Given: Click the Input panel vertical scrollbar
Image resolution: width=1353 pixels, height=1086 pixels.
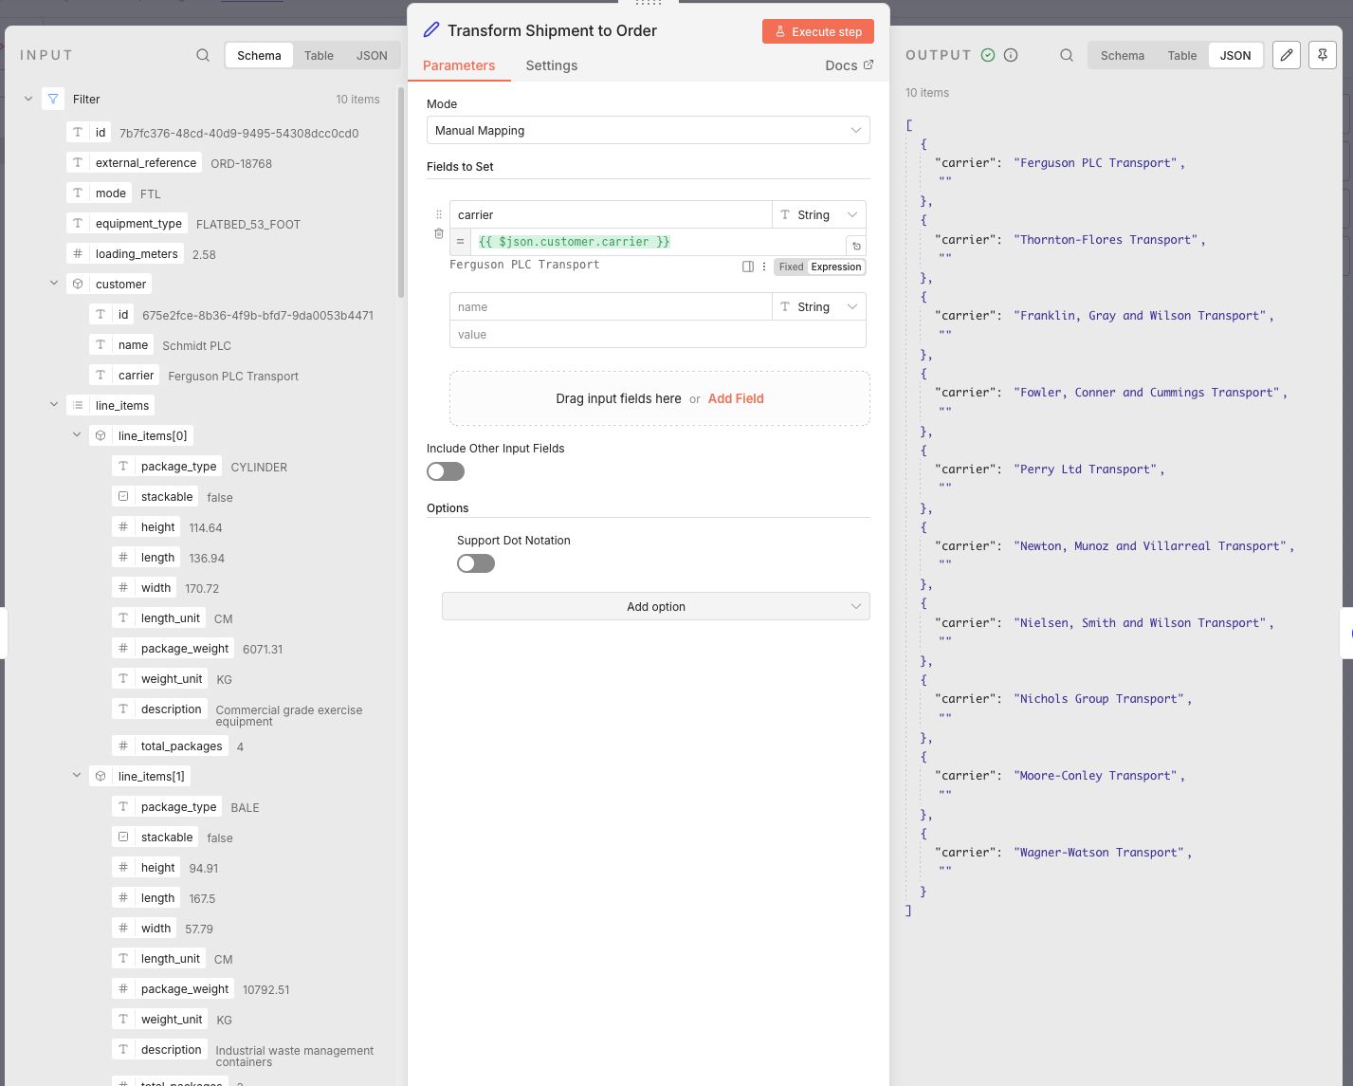Looking at the screenshot, I should tap(401, 190).
